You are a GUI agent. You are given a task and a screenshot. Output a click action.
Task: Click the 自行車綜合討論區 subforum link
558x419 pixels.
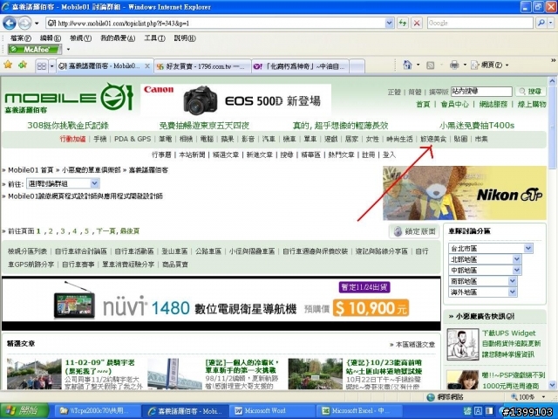(81, 251)
